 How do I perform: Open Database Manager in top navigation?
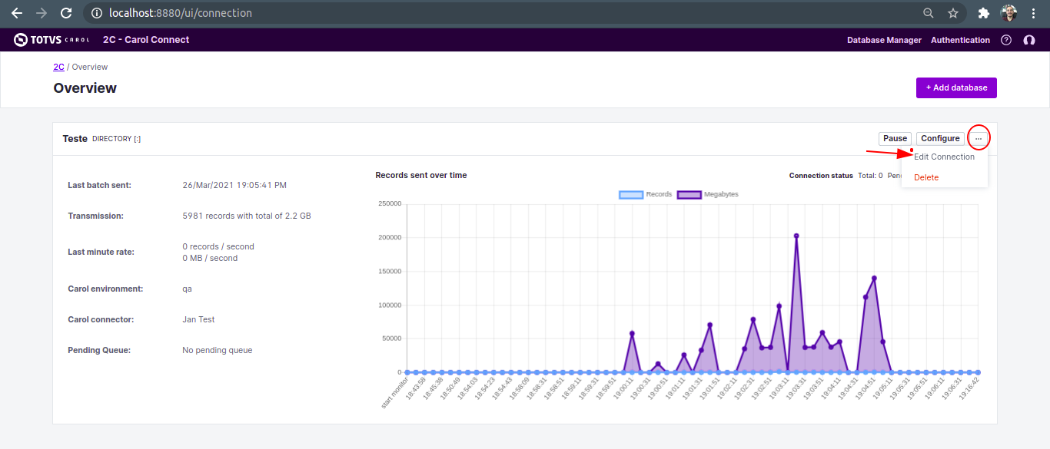point(884,40)
